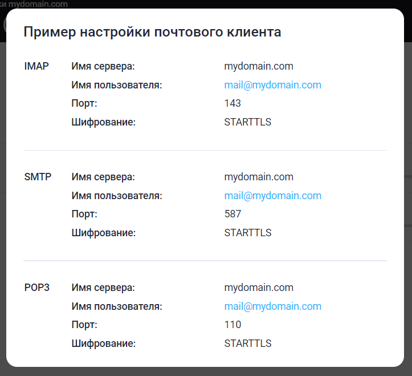The width and height of the screenshot is (412, 376).
Task: Click the SMTP Шифрование label
Action: [x=104, y=233]
